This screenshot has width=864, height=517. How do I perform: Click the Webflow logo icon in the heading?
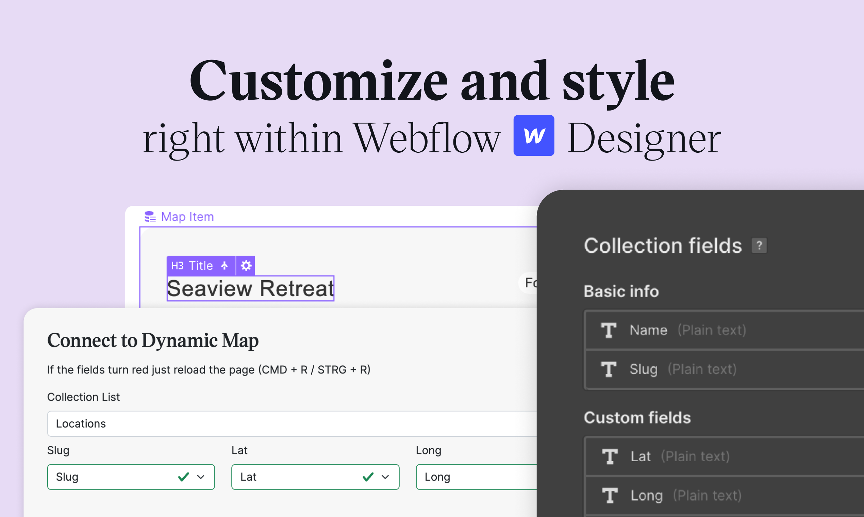(534, 136)
